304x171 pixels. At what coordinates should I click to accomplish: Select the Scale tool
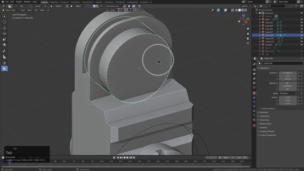pyautogui.click(x=4, y=39)
